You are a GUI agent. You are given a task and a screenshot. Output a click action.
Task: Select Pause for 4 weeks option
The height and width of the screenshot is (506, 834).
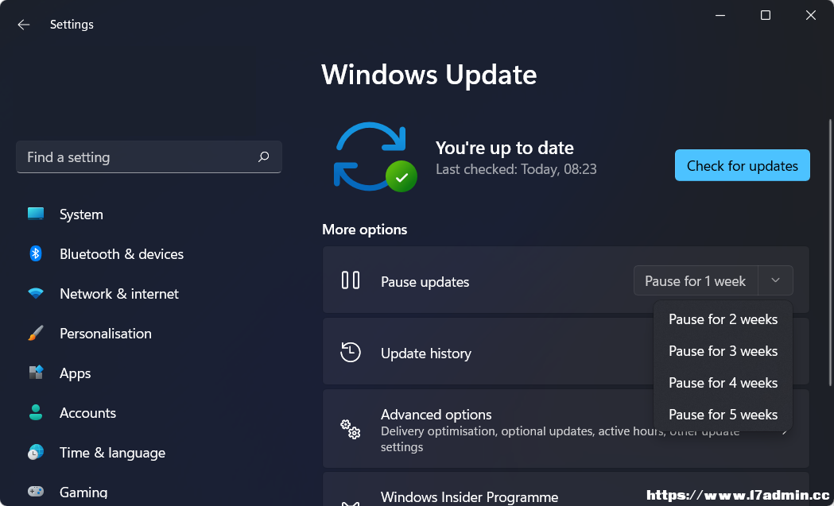click(723, 383)
